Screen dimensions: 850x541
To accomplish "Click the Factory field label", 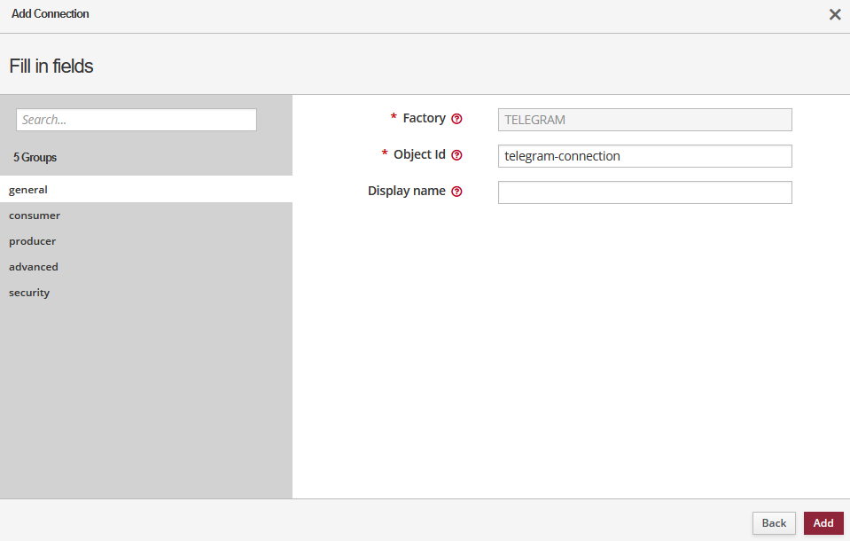I will click(x=424, y=118).
